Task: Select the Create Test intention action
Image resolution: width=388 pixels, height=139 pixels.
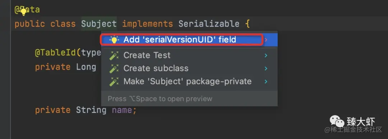Action: [147, 55]
